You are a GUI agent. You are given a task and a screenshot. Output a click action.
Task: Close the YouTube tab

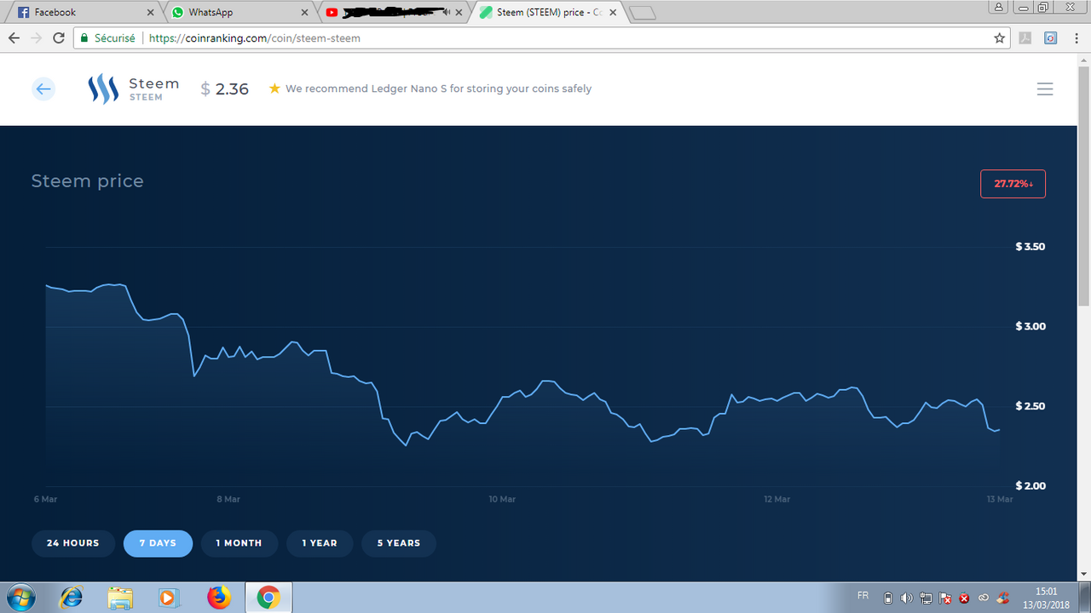click(459, 13)
